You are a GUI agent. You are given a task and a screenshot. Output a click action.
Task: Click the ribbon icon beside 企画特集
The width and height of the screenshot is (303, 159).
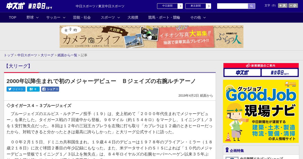tap(227, 150)
